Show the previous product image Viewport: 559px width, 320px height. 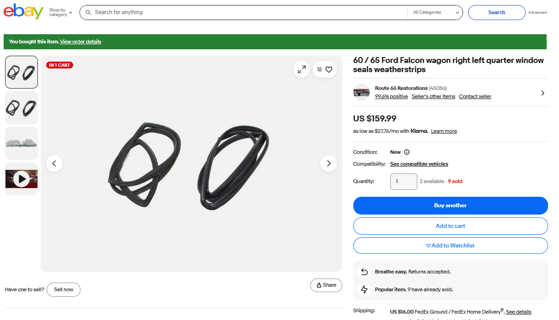[x=54, y=163]
